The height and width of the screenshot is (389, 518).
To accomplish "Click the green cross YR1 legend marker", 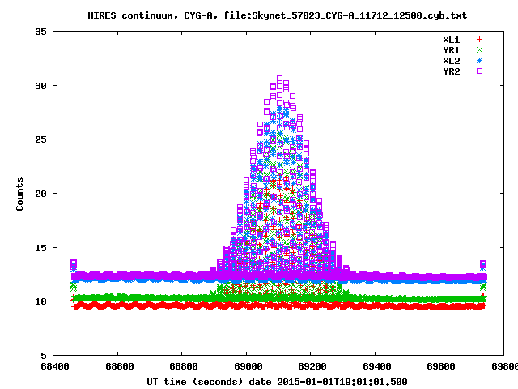I will (479, 50).
